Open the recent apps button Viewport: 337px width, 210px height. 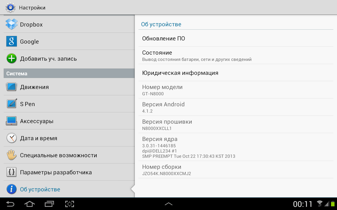point(49,204)
